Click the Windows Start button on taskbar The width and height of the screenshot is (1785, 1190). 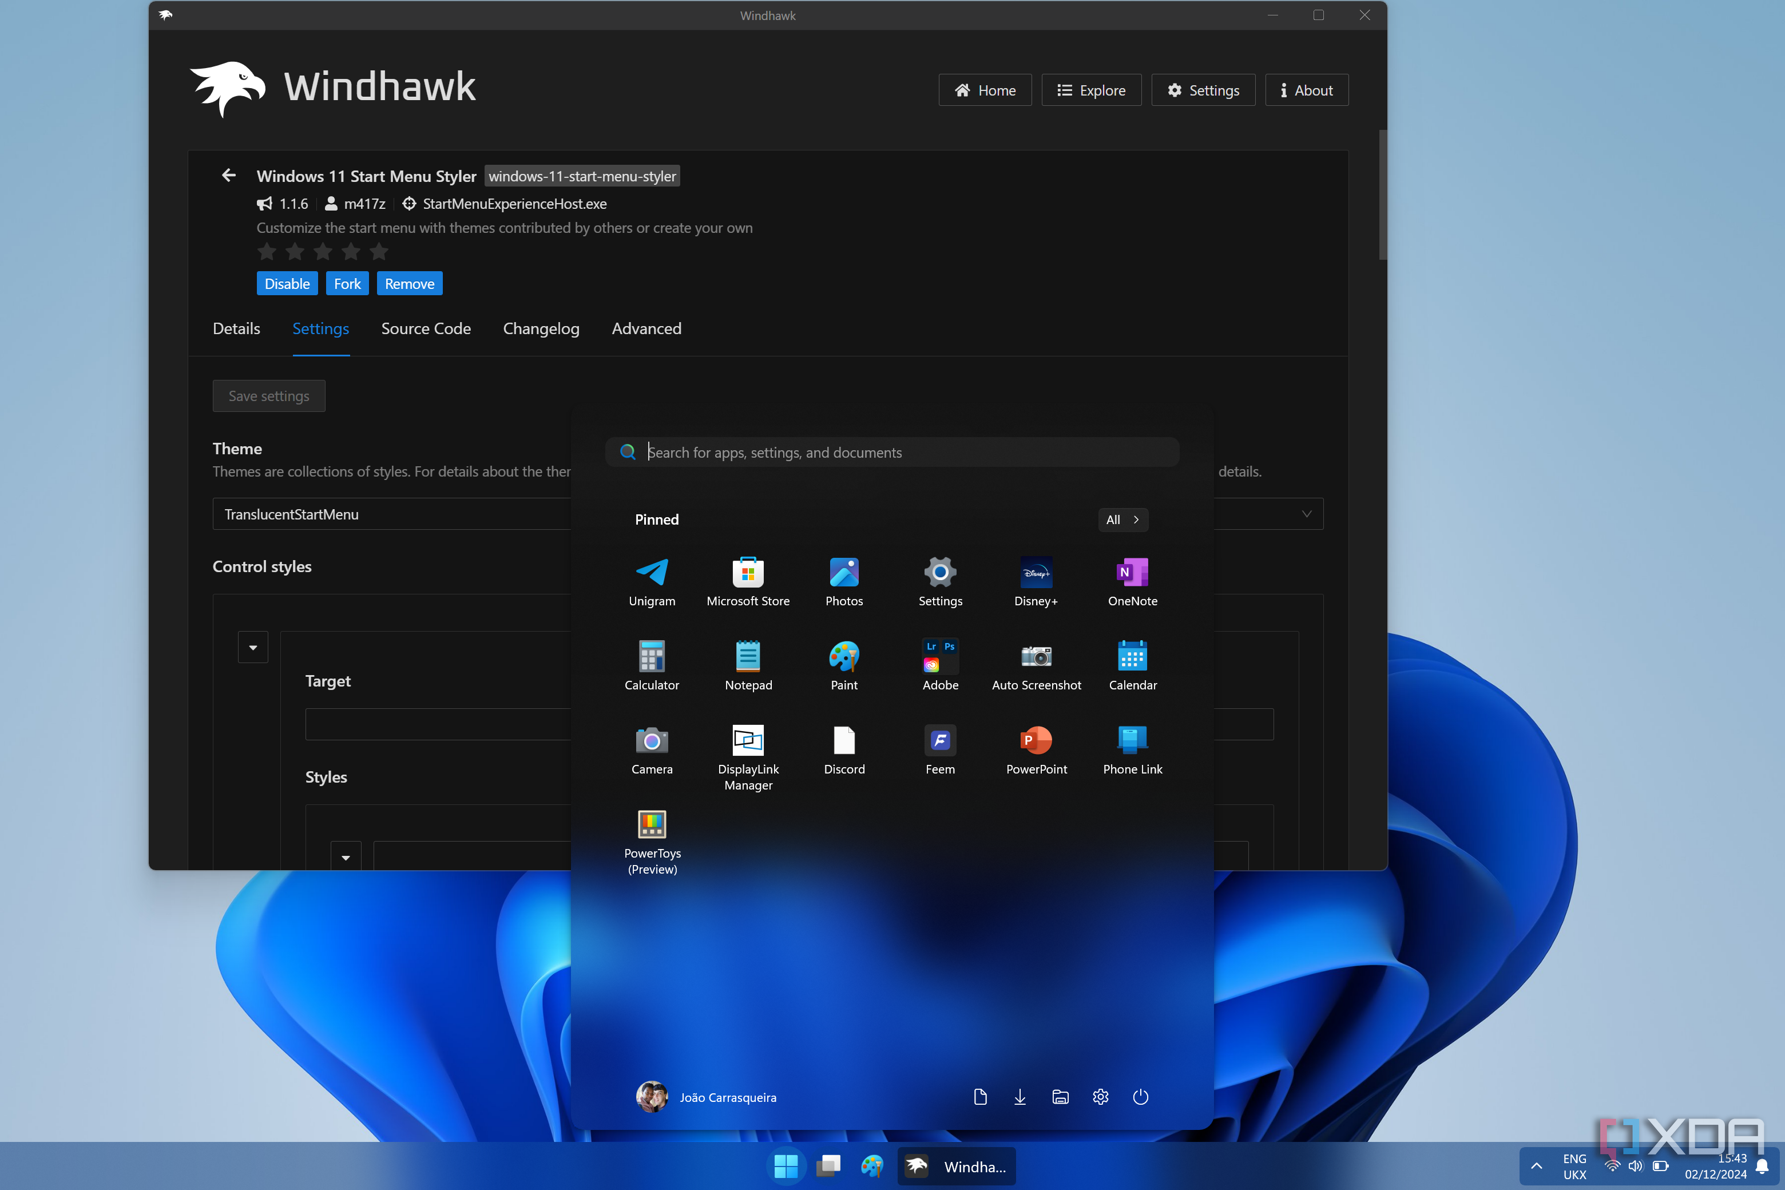pyautogui.click(x=786, y=1166)
